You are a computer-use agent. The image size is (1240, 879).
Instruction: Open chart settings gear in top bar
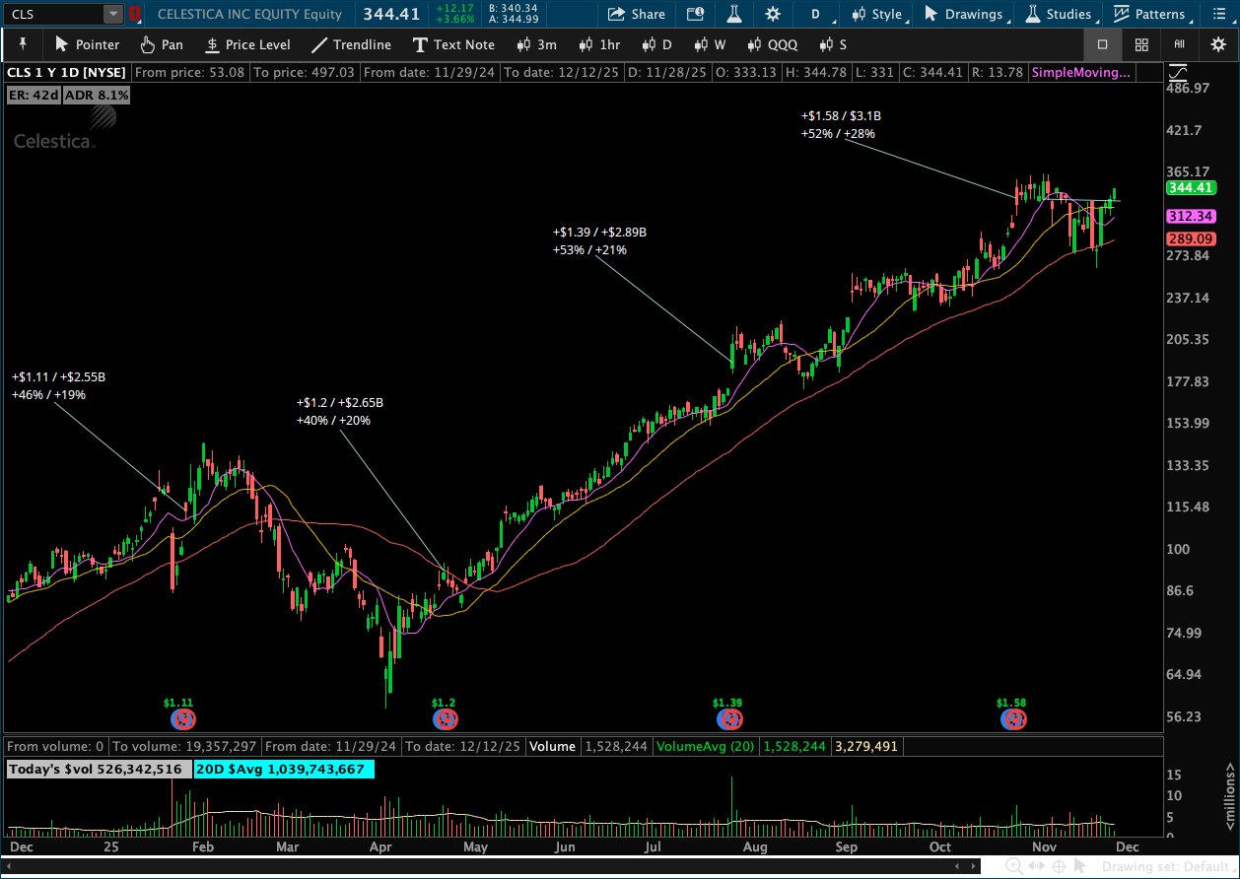point(773,14)
